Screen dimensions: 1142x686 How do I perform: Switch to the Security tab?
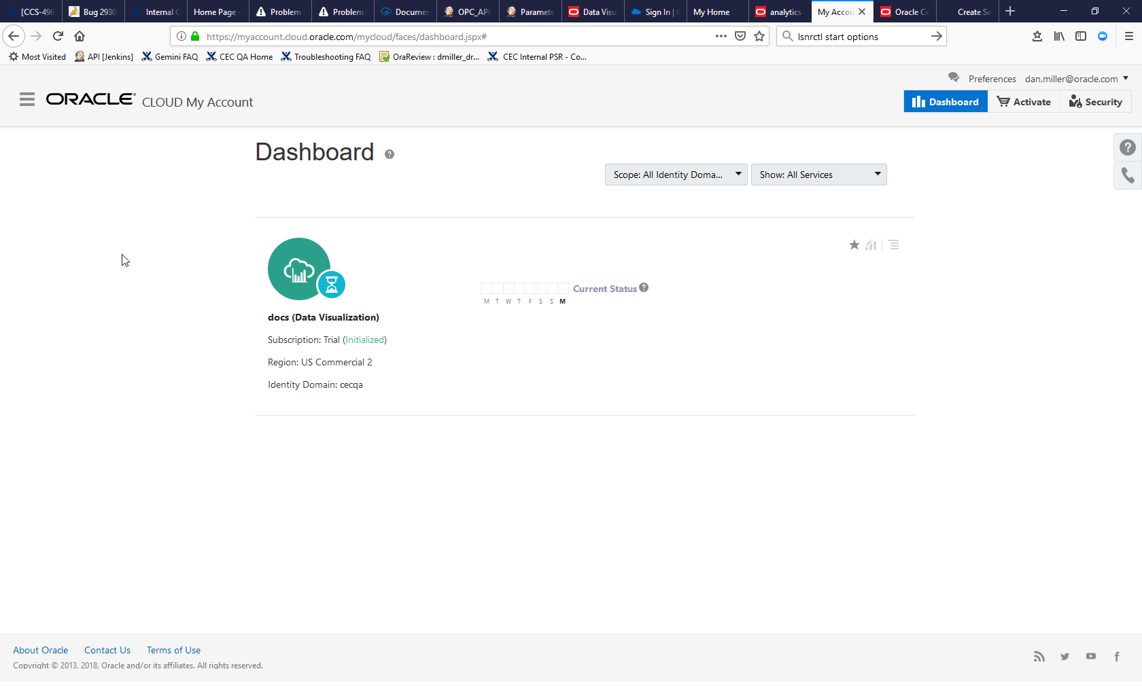pyautogui.click(x=1096, y=102)
